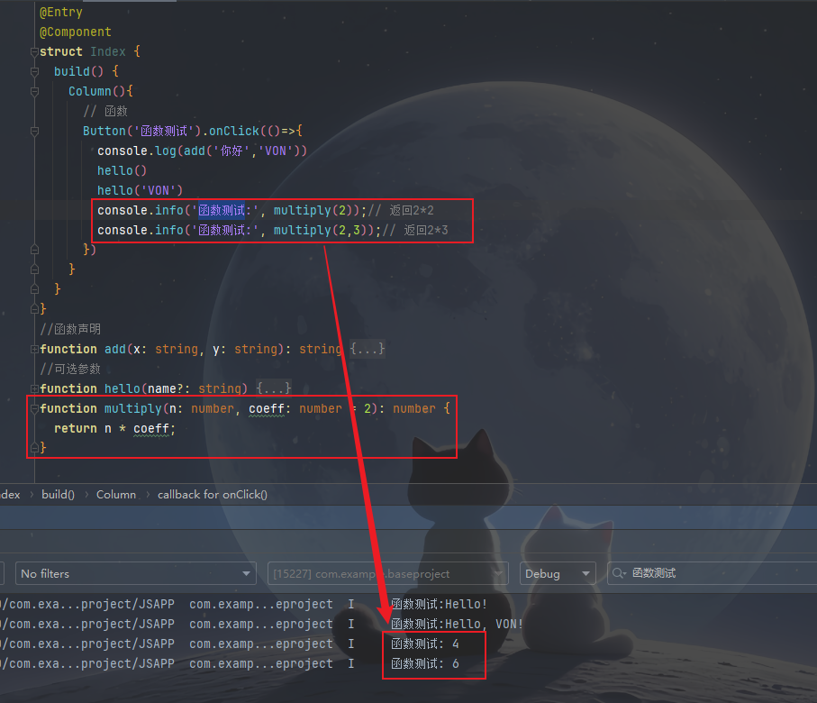Image resolution: width=817 pixels, height=703 pixels.
Task: Collapse the Column() block fold marker
Action: pyautogui.click(x=34, y=91)
